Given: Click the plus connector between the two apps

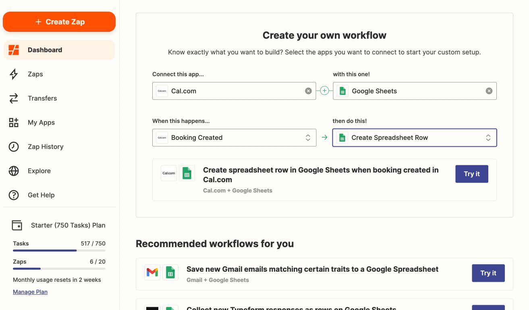Looking at the screenshot, I should tap(324, 91).
